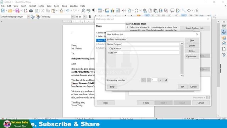The height and width of the screenshot is (128, 227).
Task: Open the Paste options dropdown arrow
Action: coord(57,11)
